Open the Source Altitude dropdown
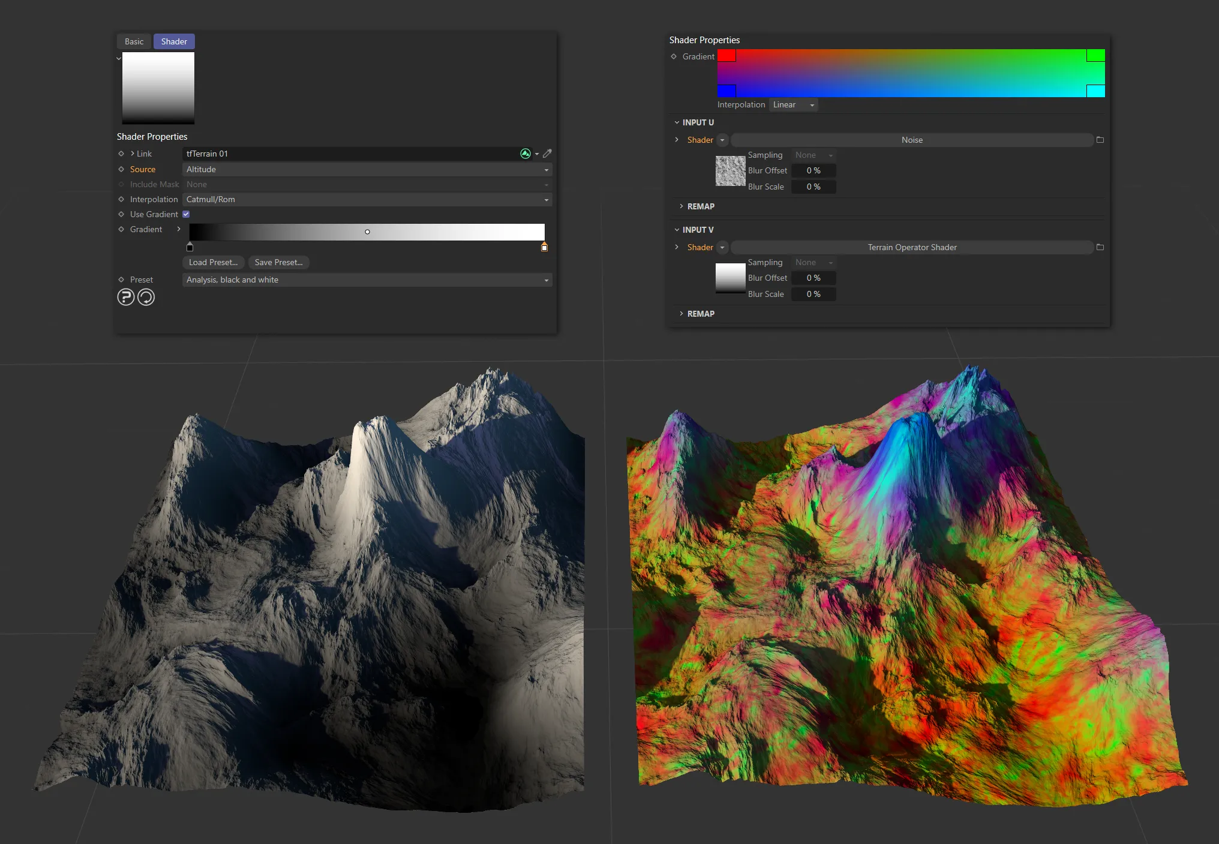 pyautogui.click(x=366, y=169)
